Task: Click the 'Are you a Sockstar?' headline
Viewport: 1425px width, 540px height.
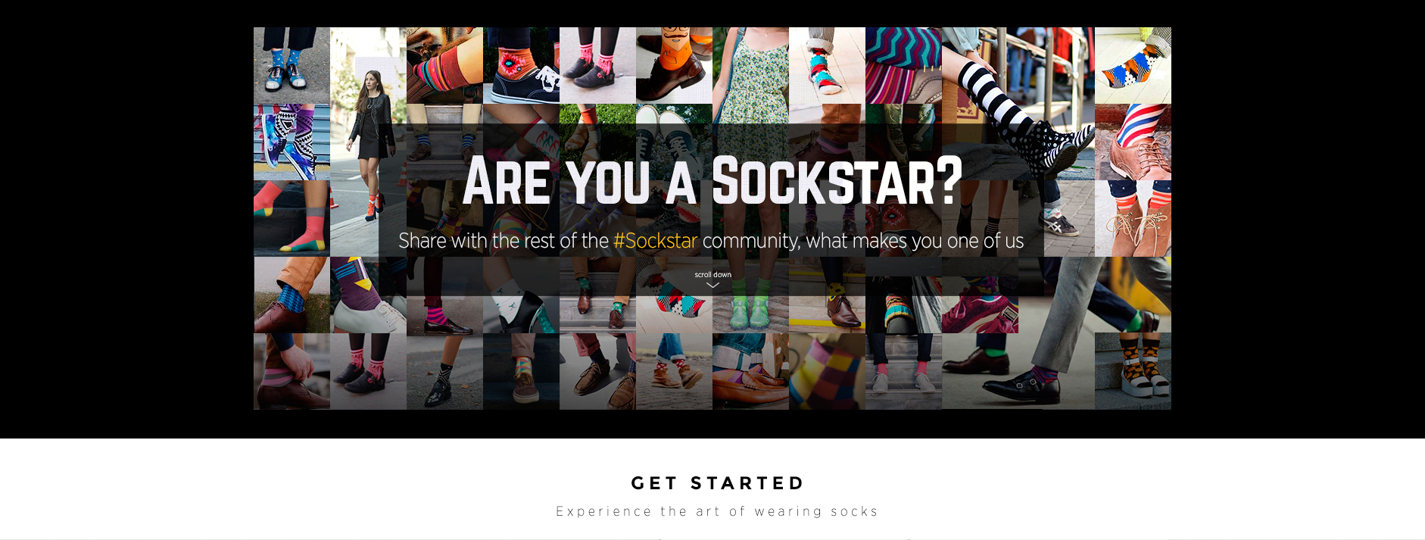Action: point(712,181)
